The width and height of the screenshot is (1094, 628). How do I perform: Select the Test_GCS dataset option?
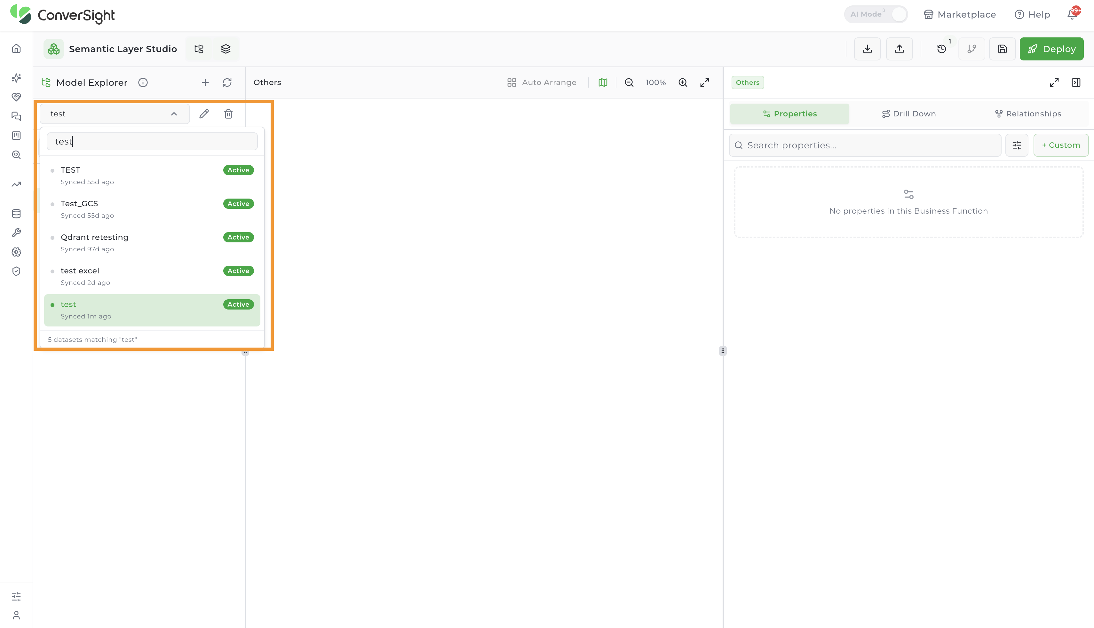click(x=152, y=209)
